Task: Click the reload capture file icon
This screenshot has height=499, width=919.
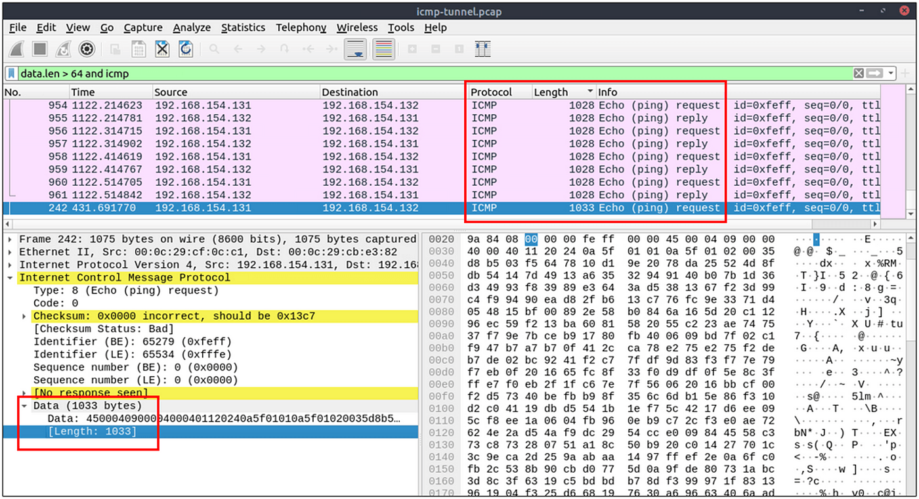Action: click(186, 49)
